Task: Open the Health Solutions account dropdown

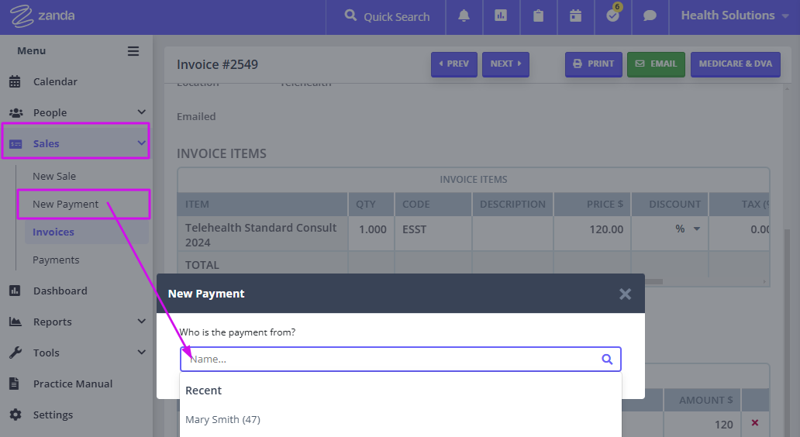Action: (735, 15)
